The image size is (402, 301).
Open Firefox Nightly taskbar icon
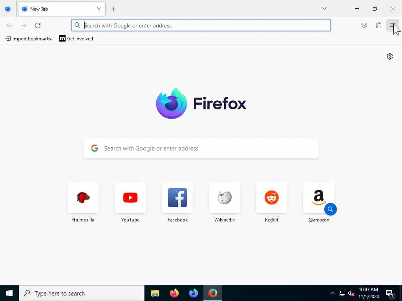tap(193, 293)
